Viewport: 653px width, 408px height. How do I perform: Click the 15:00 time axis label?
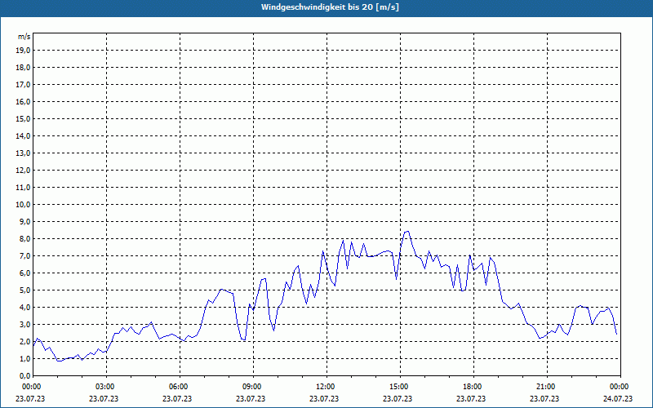click(398, 387)
